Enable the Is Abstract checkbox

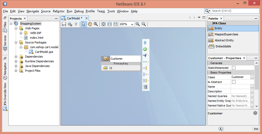click(x=234, y=82)
